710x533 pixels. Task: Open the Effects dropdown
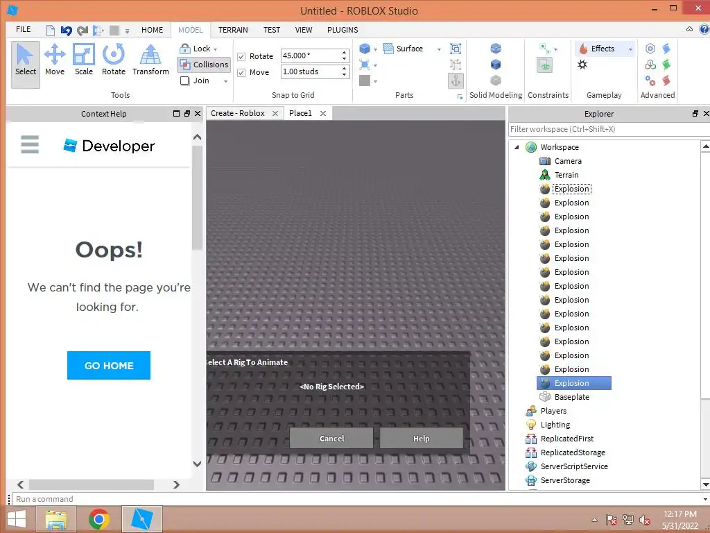click(x=605, y=49)
